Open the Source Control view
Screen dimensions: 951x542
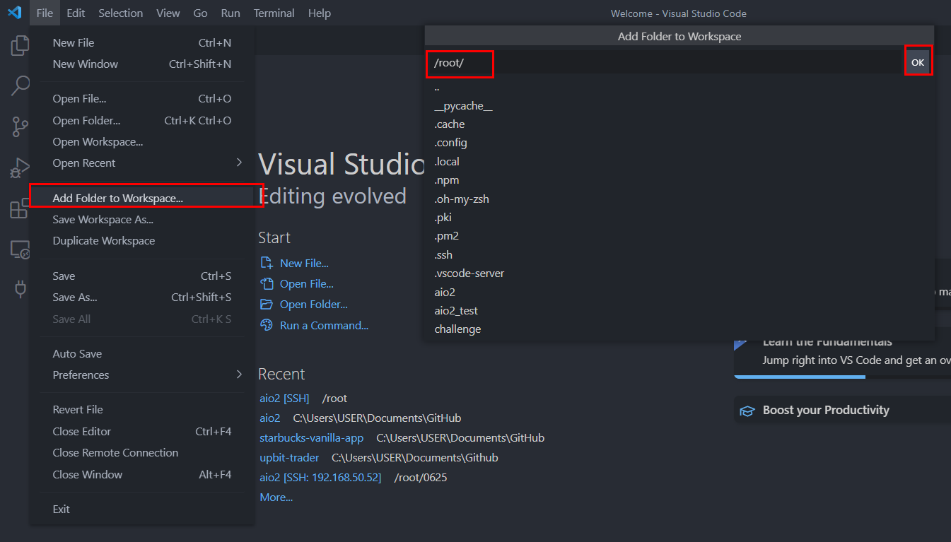tap(21, 127)
